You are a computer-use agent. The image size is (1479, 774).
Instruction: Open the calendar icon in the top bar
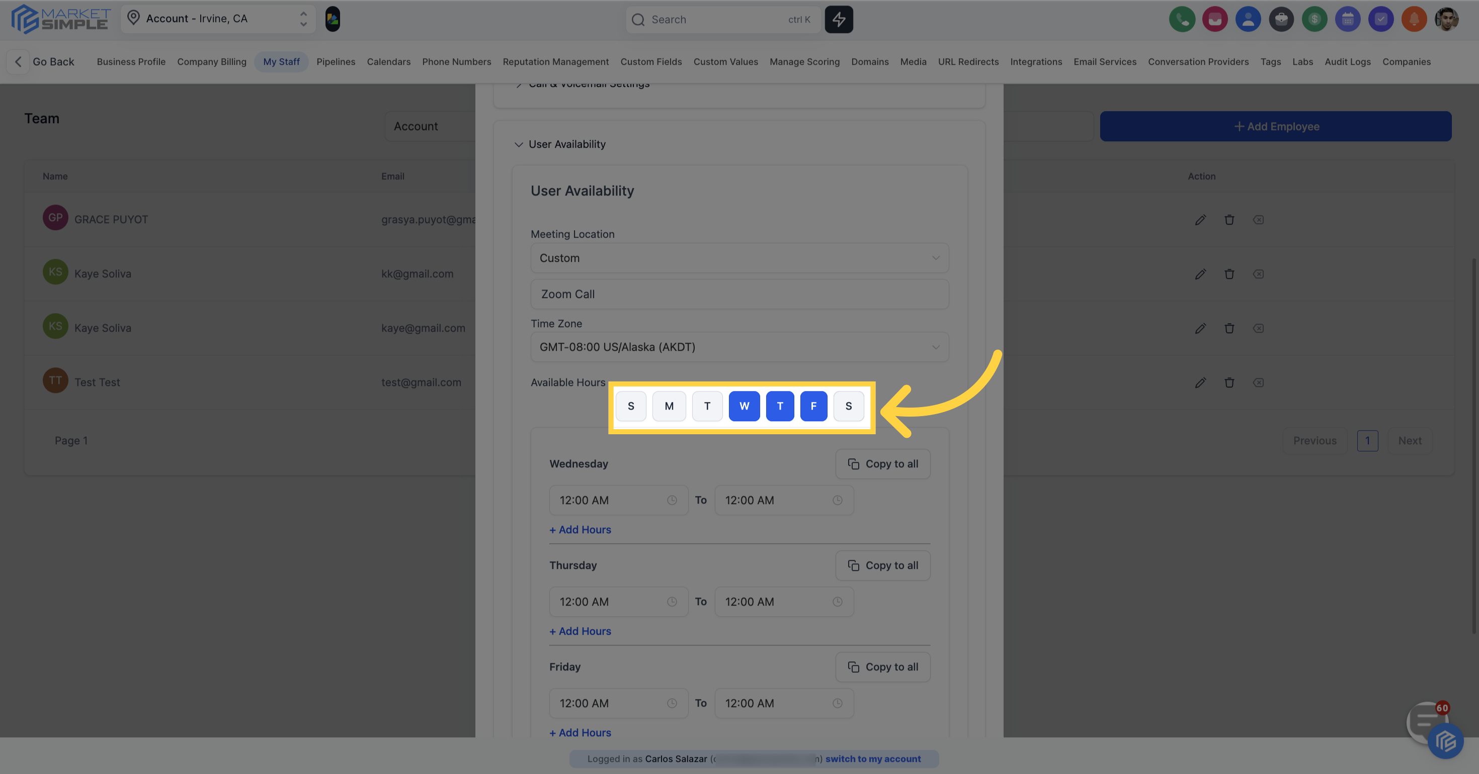click(x=1348, y=19)
